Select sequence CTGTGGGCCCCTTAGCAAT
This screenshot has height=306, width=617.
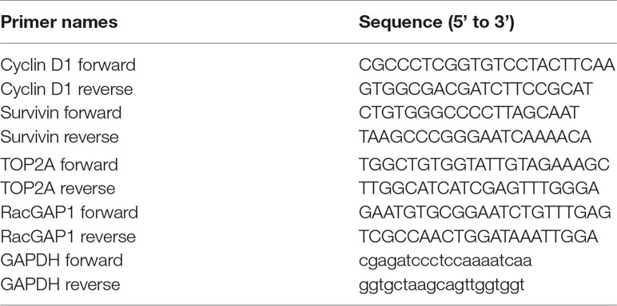pyautogui.click(x=469, y=113)
